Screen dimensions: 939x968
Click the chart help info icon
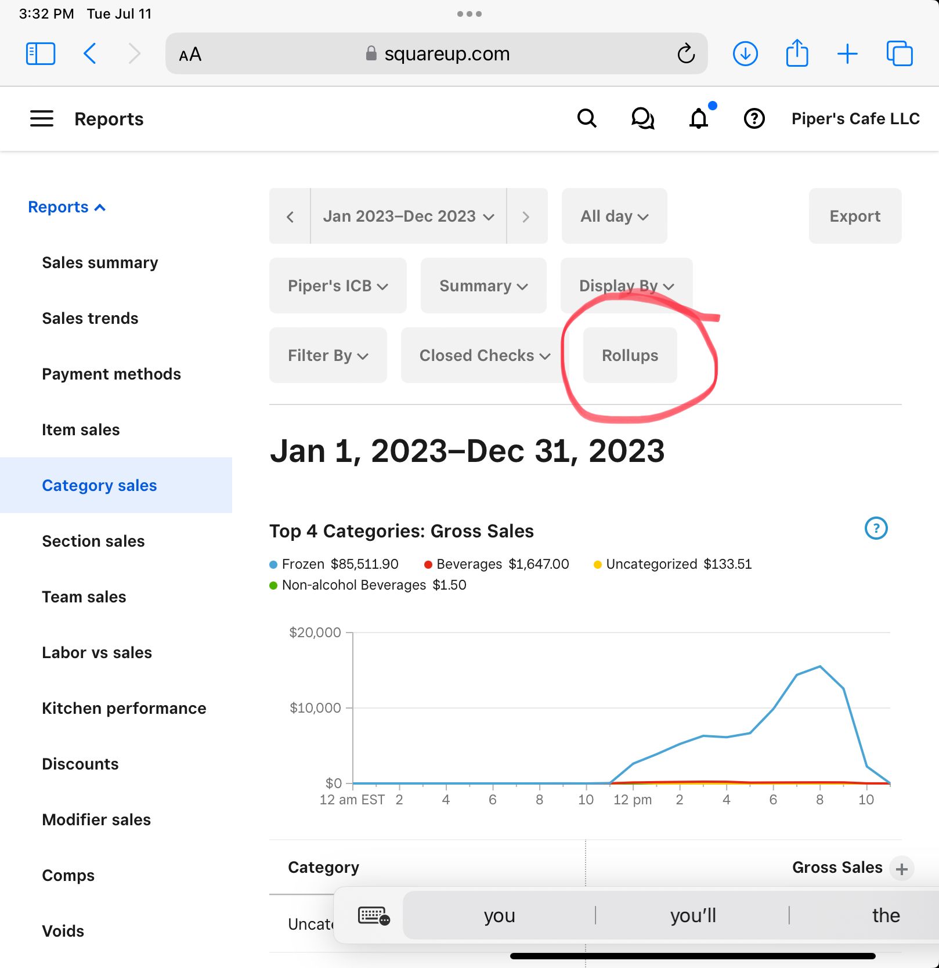876,528
